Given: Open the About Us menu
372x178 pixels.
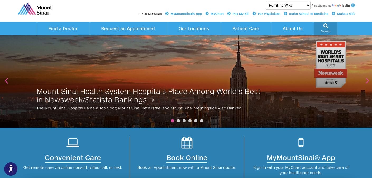Looking at the screenshot, I should pos(293,28).
